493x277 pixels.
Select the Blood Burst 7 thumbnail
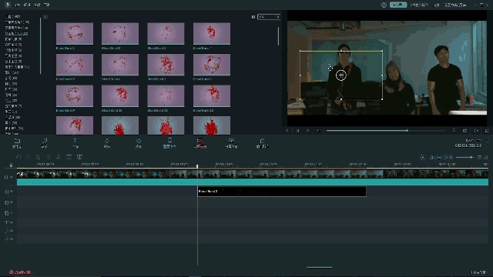(166, 65)
